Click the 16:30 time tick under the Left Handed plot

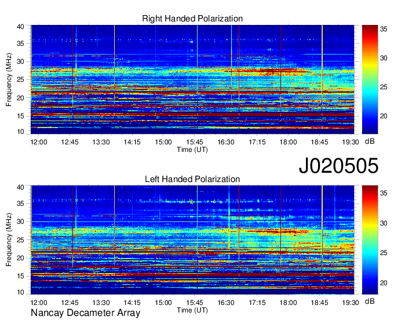(x=226, y=303)
